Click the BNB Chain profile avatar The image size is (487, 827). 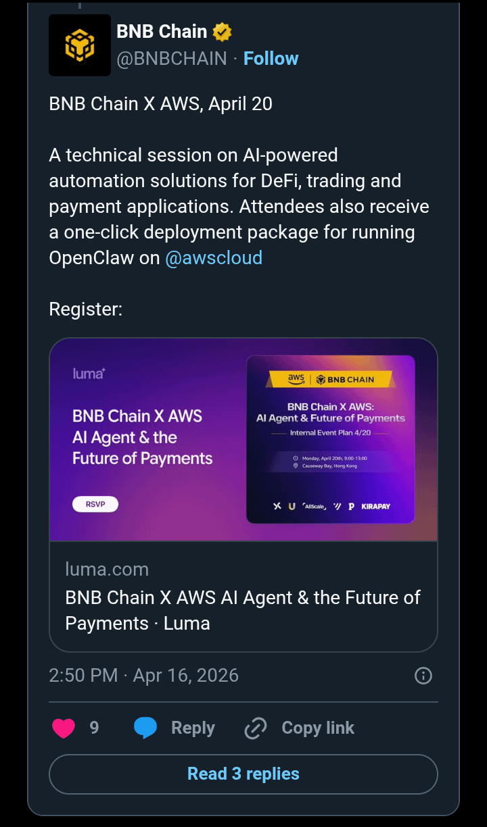pyautogui.click(x=80, y=45)
